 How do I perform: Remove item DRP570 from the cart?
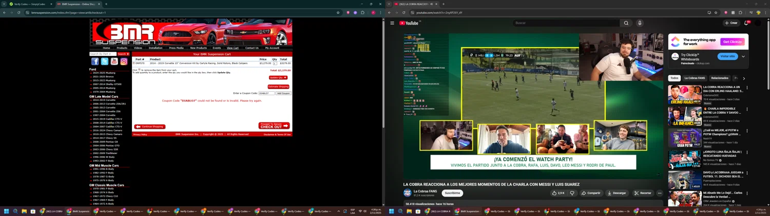134,63
